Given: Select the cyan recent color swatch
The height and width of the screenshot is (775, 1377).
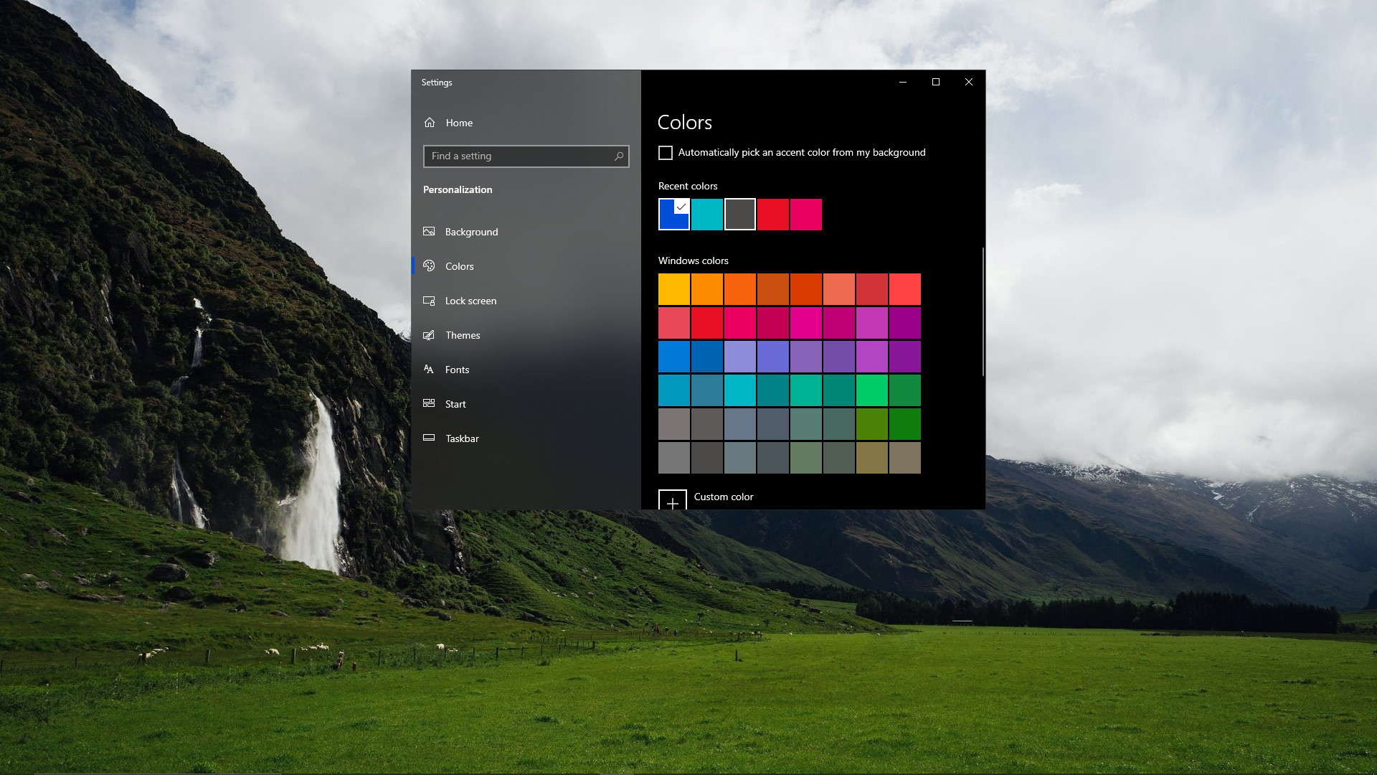Looking at the screenshot, I should [x=707, y=215].
